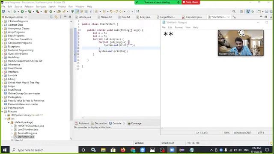Close the StarPattern.java editor tab

point(229,17)
